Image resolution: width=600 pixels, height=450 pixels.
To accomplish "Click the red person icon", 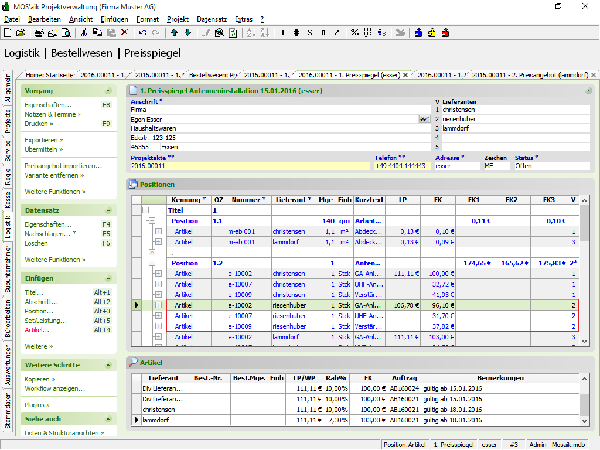I will 445,33.
